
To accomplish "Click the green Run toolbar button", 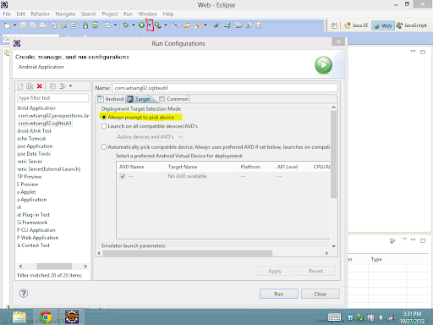I will tap(141, 25).
